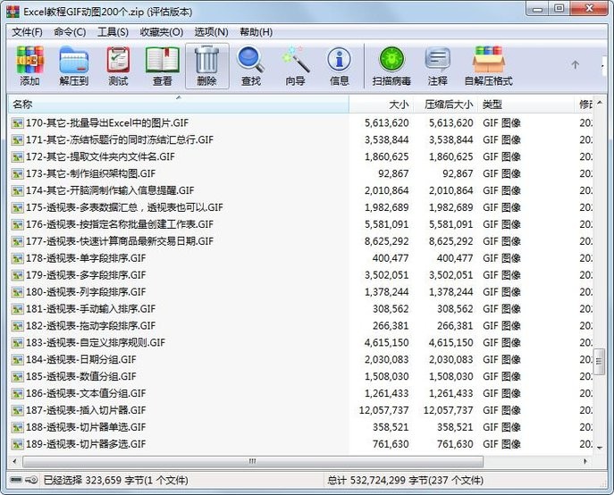614x495 pixels.
Task: Select file 176-透视表-按指定名称批量创建工作表.GIF
Action: (x=120, y=224)
